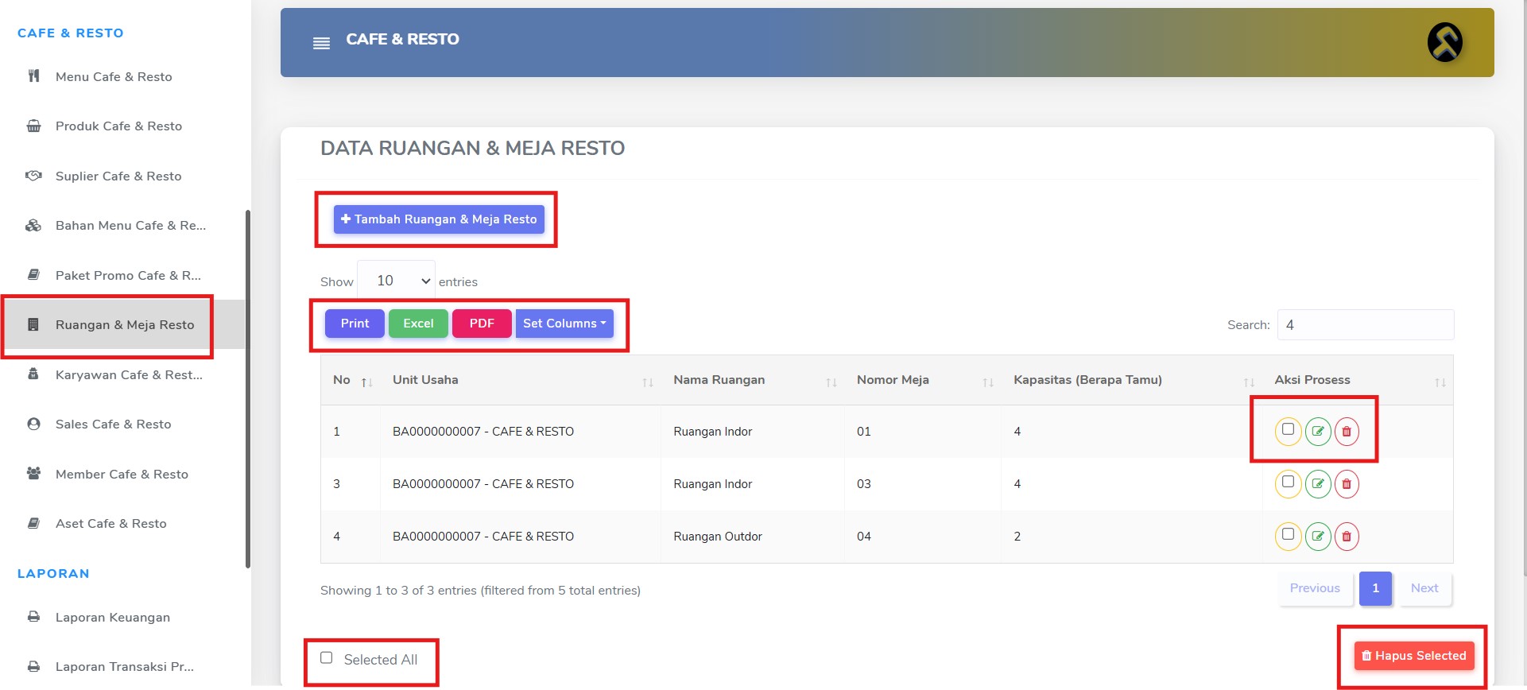Viewport: 1527px width, 690px height.
Task: Edit the row with Nomor Meja 01
Action: (x=1317, y=431)
